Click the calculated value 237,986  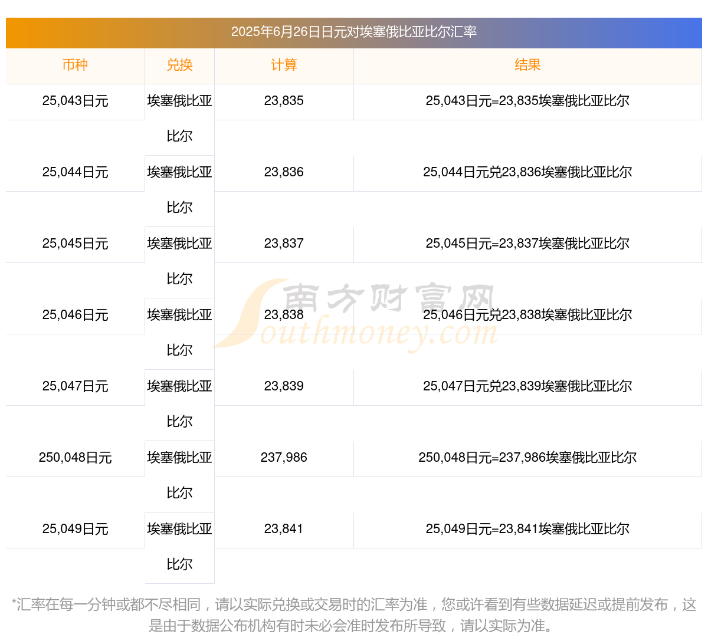pyautogui.click(x=284, y=458)
